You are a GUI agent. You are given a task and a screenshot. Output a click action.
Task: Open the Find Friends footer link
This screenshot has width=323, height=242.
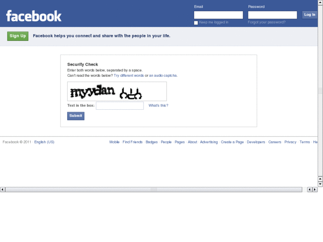[132, 142]
